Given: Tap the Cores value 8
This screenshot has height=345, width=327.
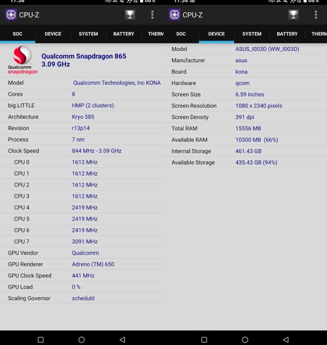Looking at the screenshot, I should (74, 94).
